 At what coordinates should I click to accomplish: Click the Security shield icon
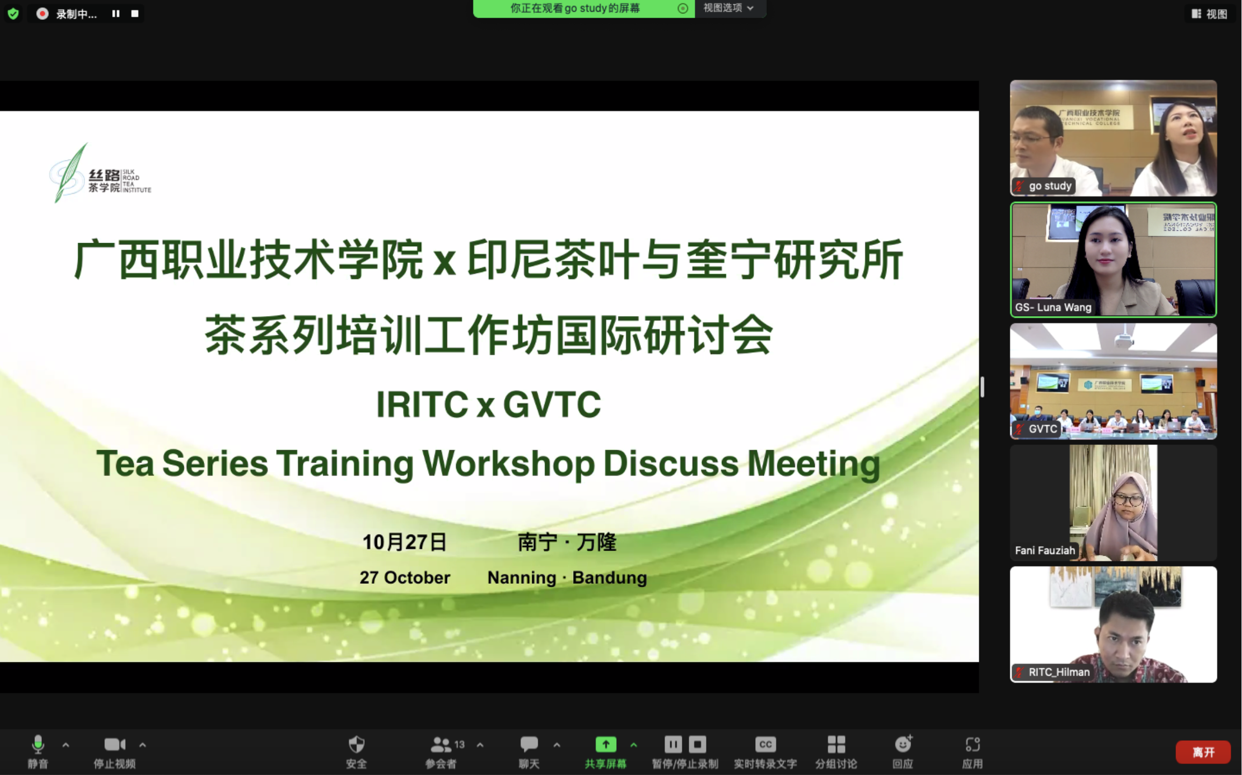tap(356, 745)
